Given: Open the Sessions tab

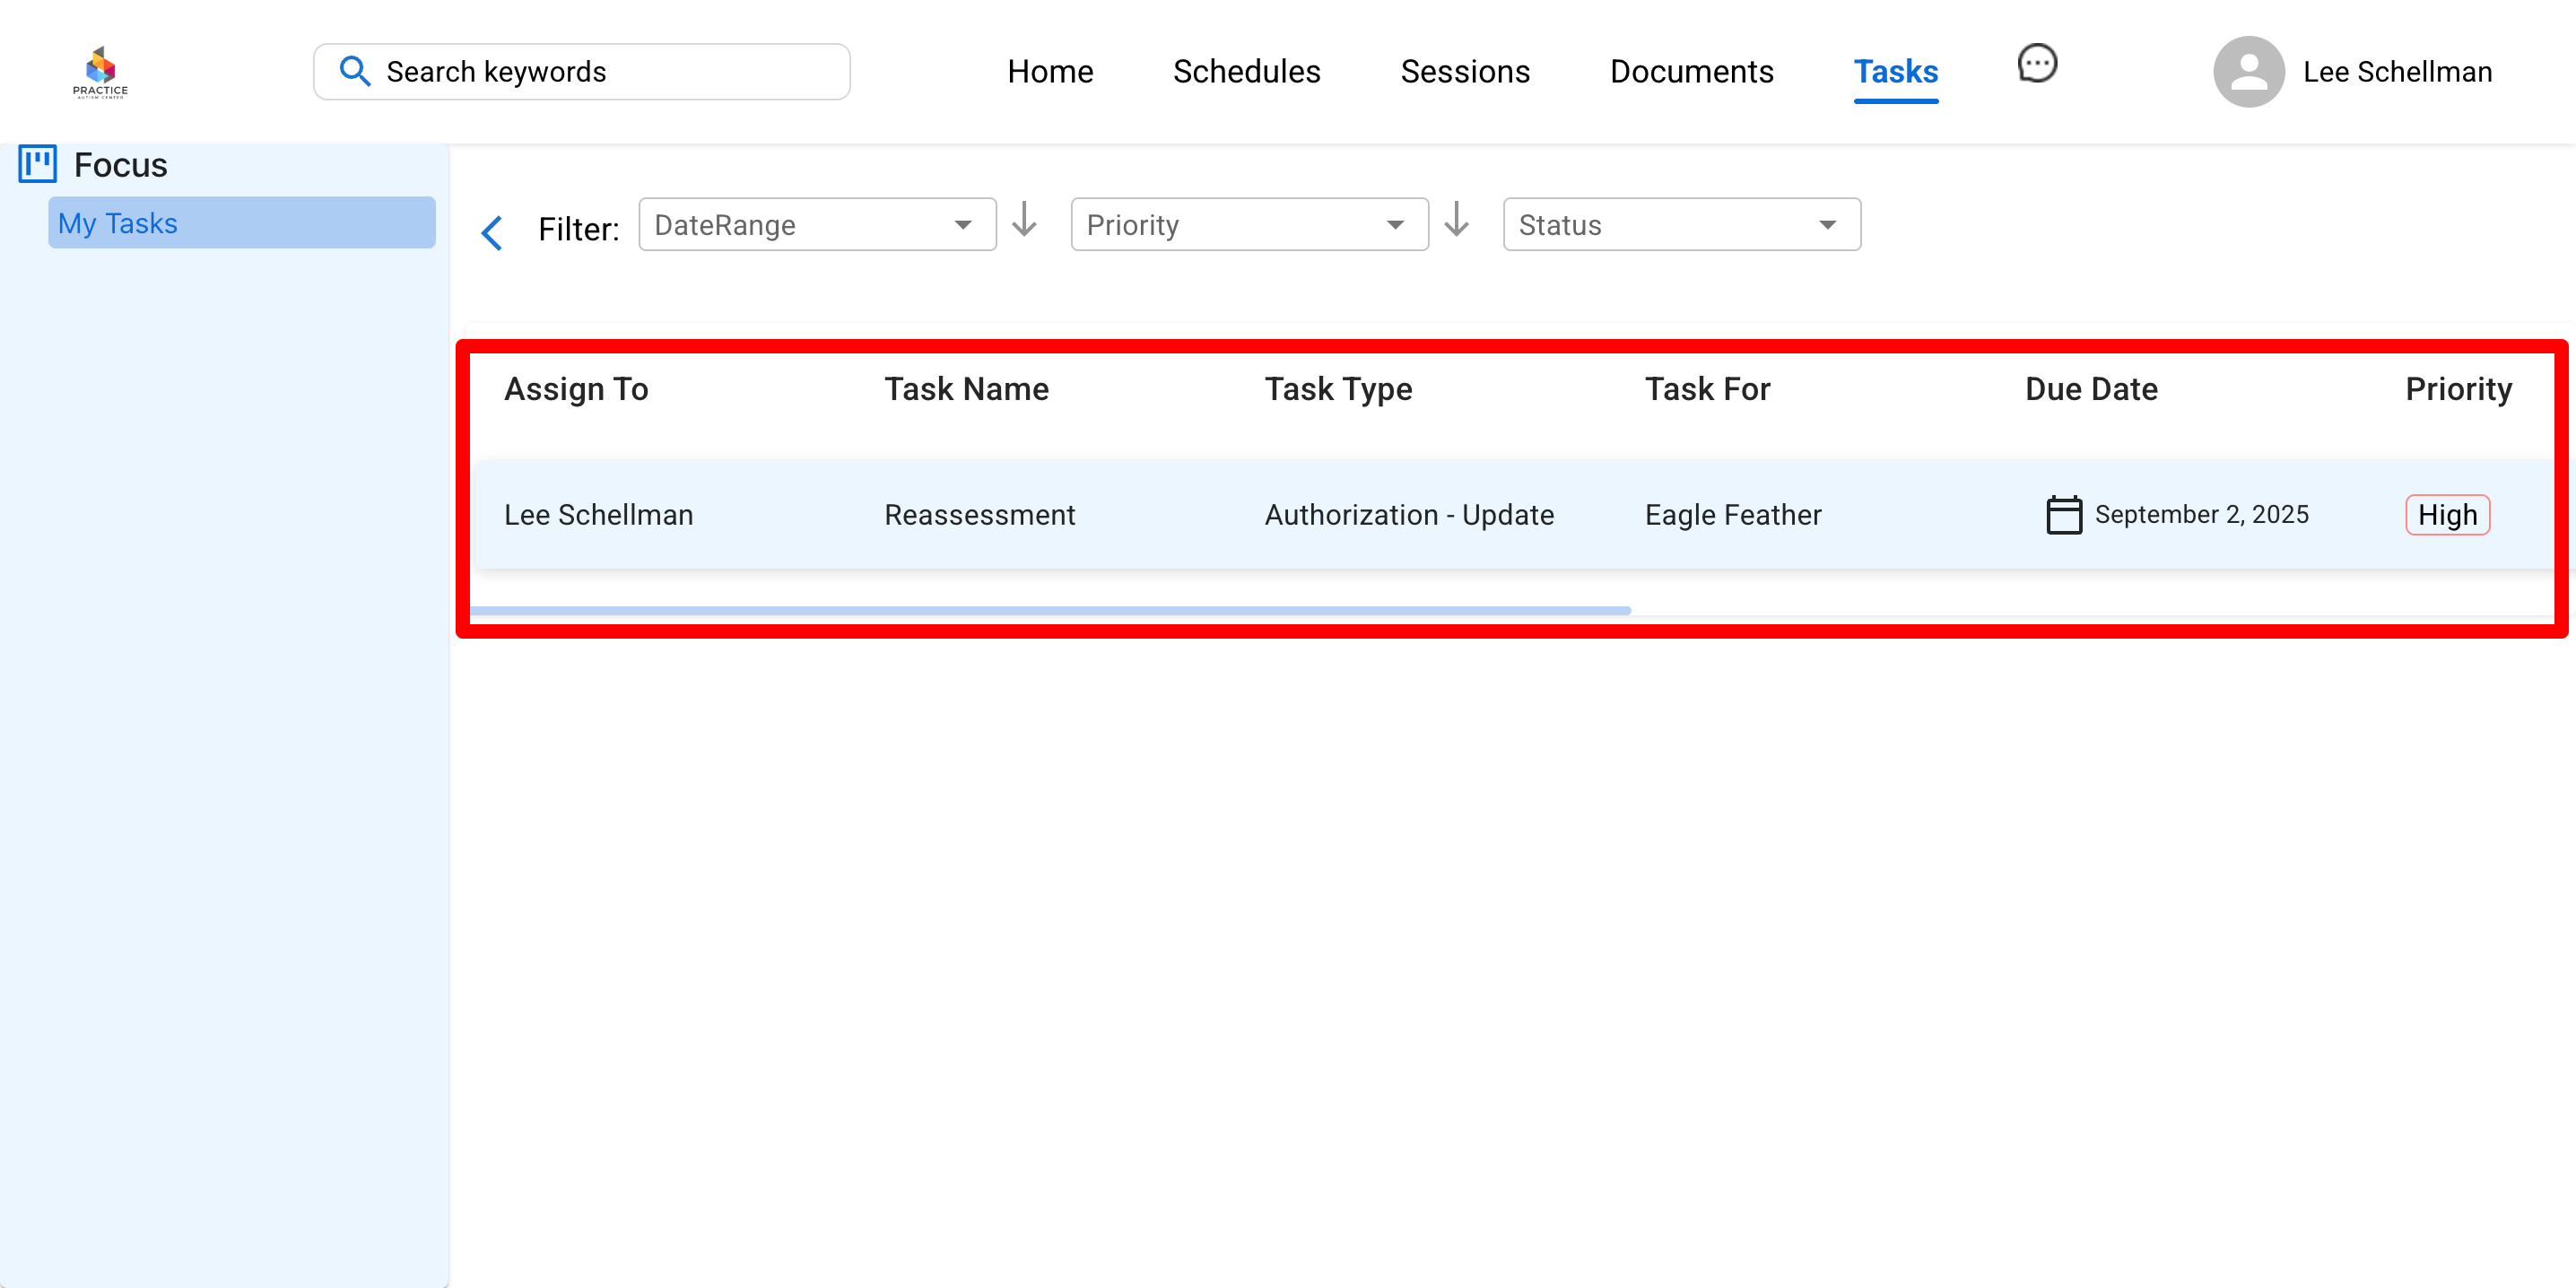Looking at the screenshot, I should coord(1464,71).
